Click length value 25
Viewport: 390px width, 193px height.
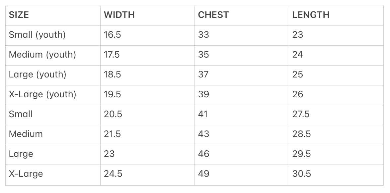[x=298, y=74]
